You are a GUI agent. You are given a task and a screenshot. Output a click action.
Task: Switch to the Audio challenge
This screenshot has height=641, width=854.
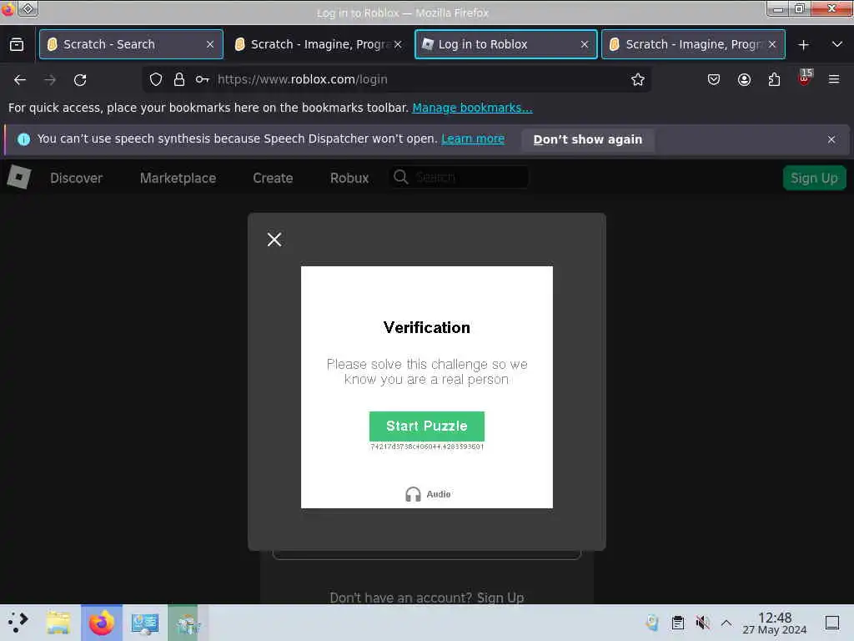coord(428,494)
